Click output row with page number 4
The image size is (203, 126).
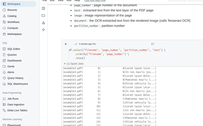[x=110, y=83]
